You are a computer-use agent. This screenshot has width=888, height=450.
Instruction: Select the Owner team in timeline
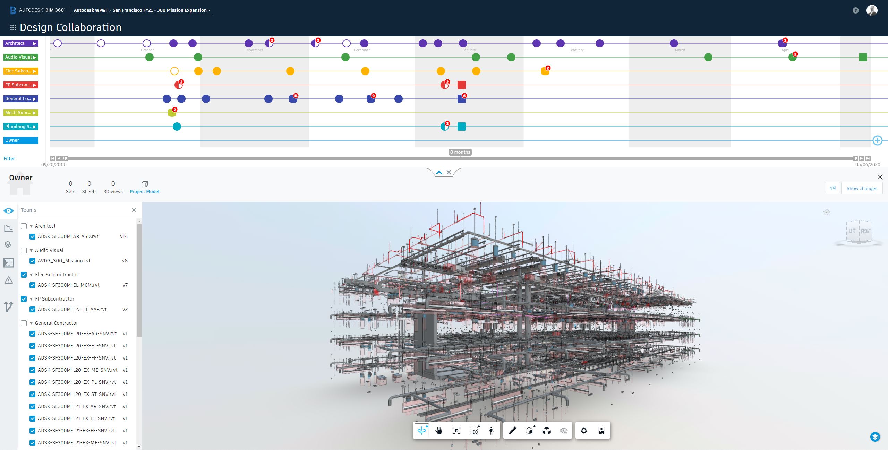click(21, 140)
